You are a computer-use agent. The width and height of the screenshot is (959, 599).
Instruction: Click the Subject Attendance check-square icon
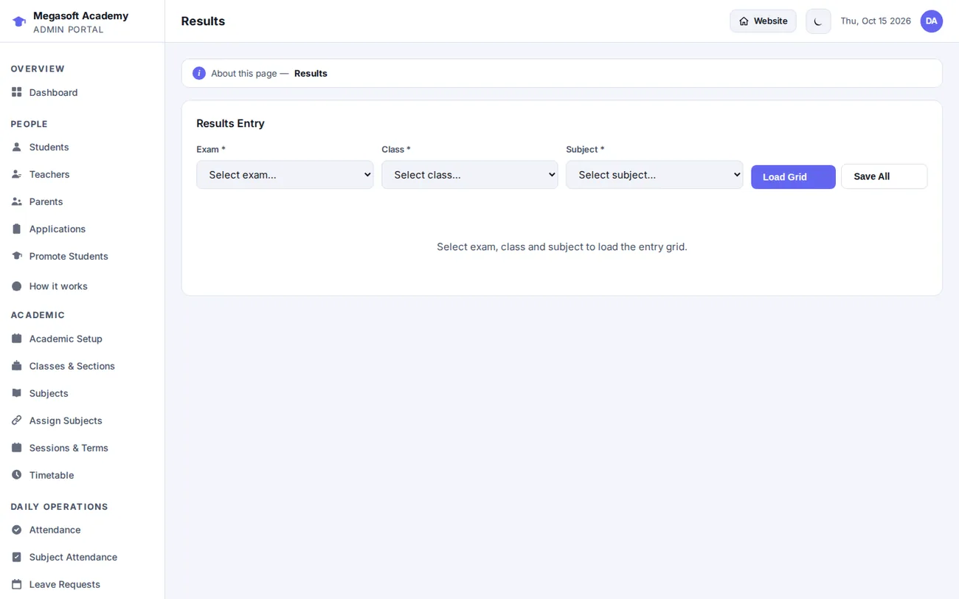pos(16,557)
